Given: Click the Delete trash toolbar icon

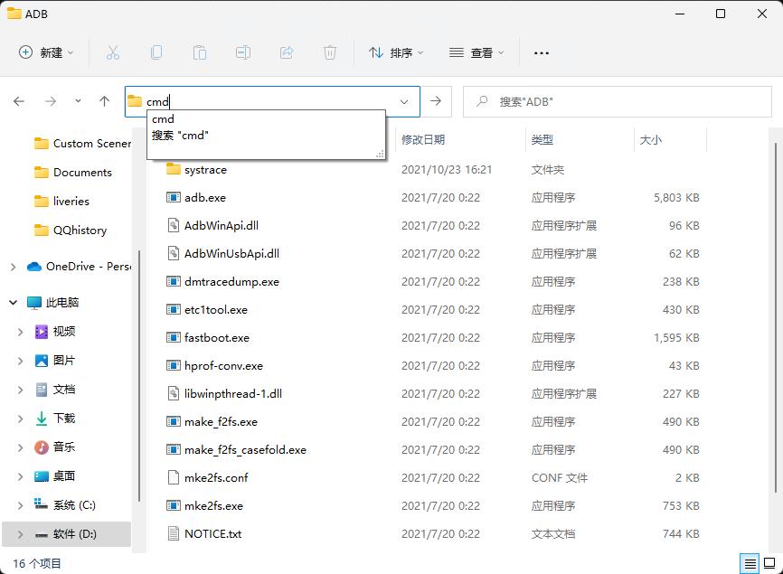Looking at the screenshot, I should 330,52.
